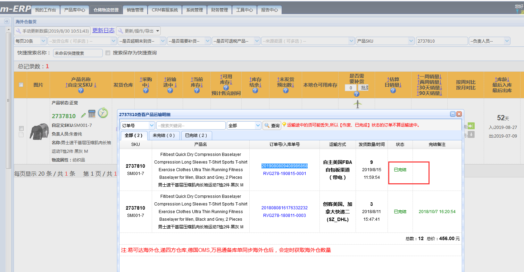524x272 pixels.
Task: Click the help icon under 产品名称 自定义SKU header
Action: (81, 90)
